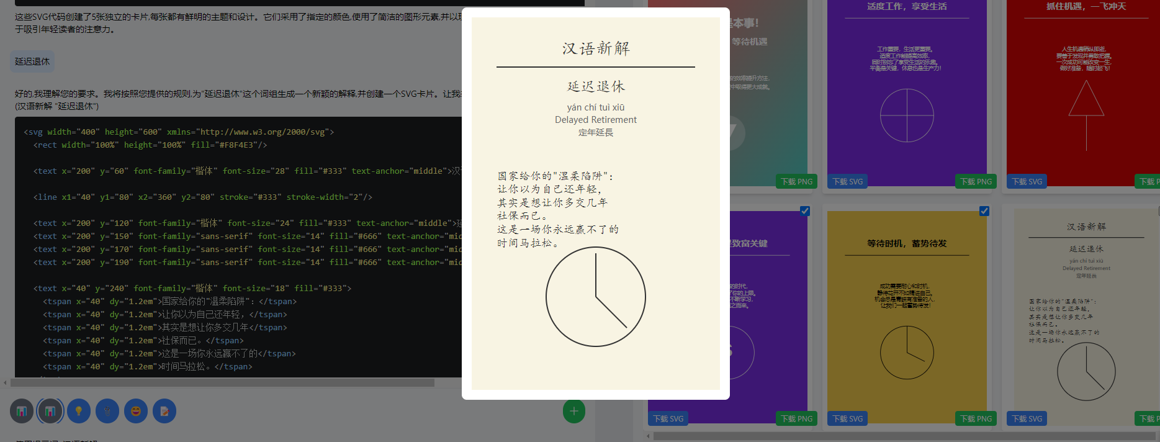1160x442 pixels.
Task: Click the first dark bar-chart icon
Action: click(22, 411)
